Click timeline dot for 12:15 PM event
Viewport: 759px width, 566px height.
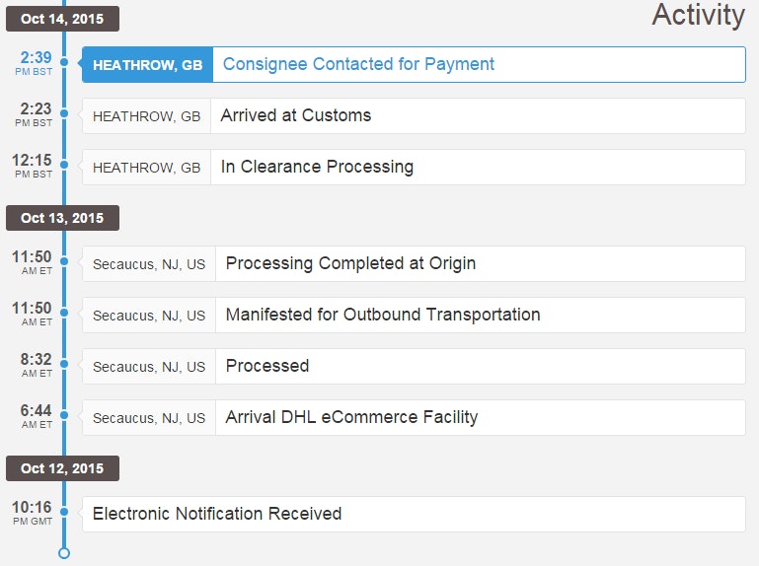64,165
